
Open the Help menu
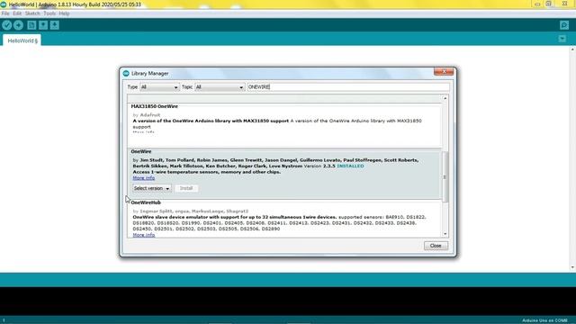[x=64, y=13]
